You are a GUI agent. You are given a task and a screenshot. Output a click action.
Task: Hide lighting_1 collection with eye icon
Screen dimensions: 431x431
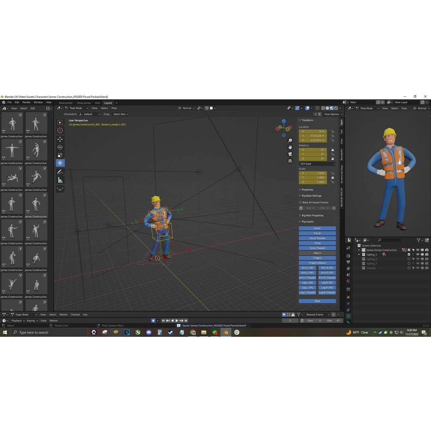point(418,255)
